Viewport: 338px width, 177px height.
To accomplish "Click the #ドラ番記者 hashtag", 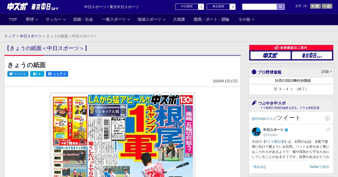I will (x=274, y=142).
